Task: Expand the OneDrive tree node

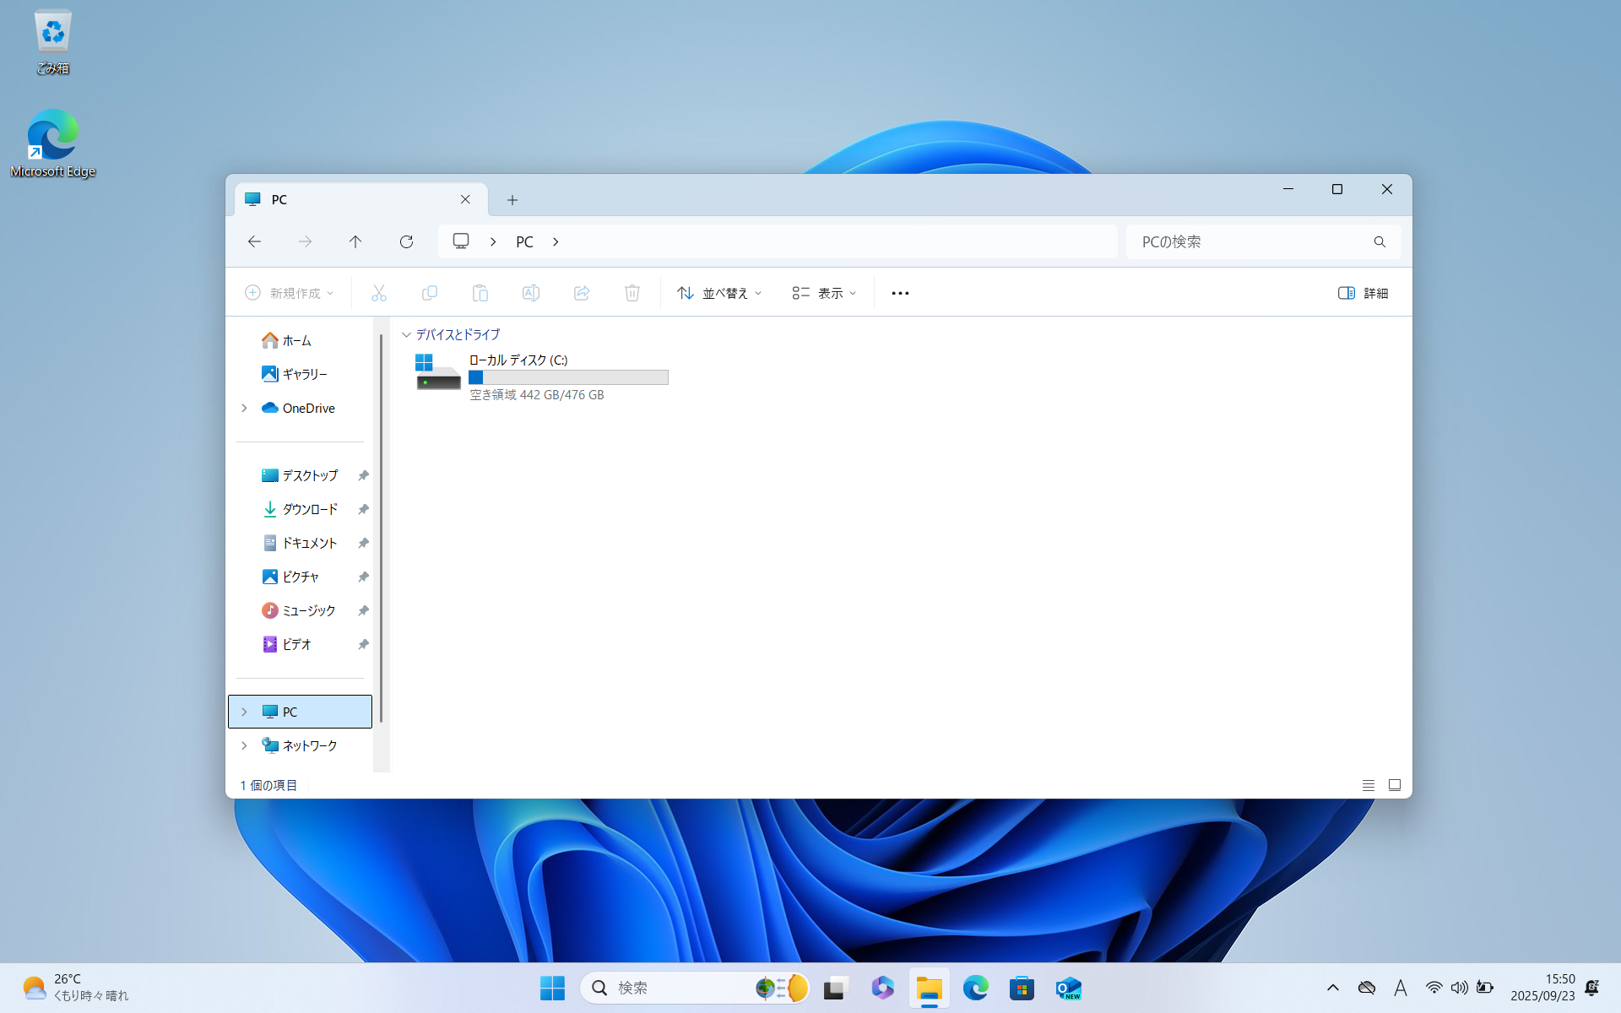Action: [244, 408]
